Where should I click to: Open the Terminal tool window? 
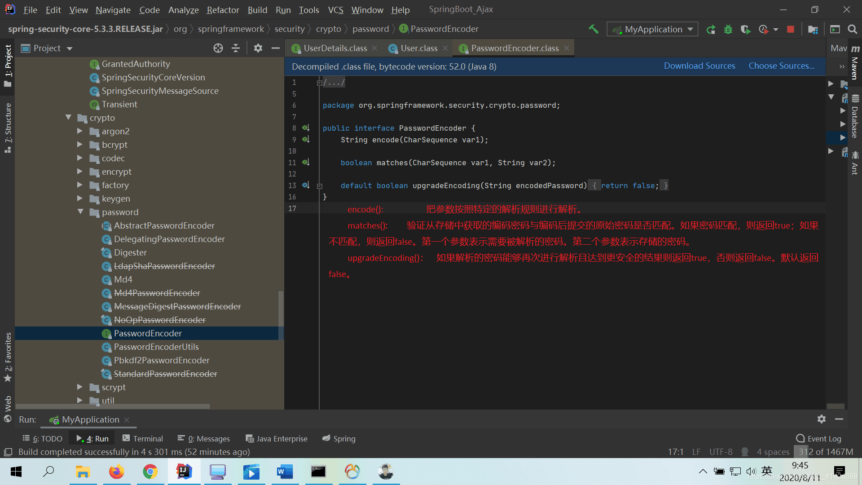[143, 439]
